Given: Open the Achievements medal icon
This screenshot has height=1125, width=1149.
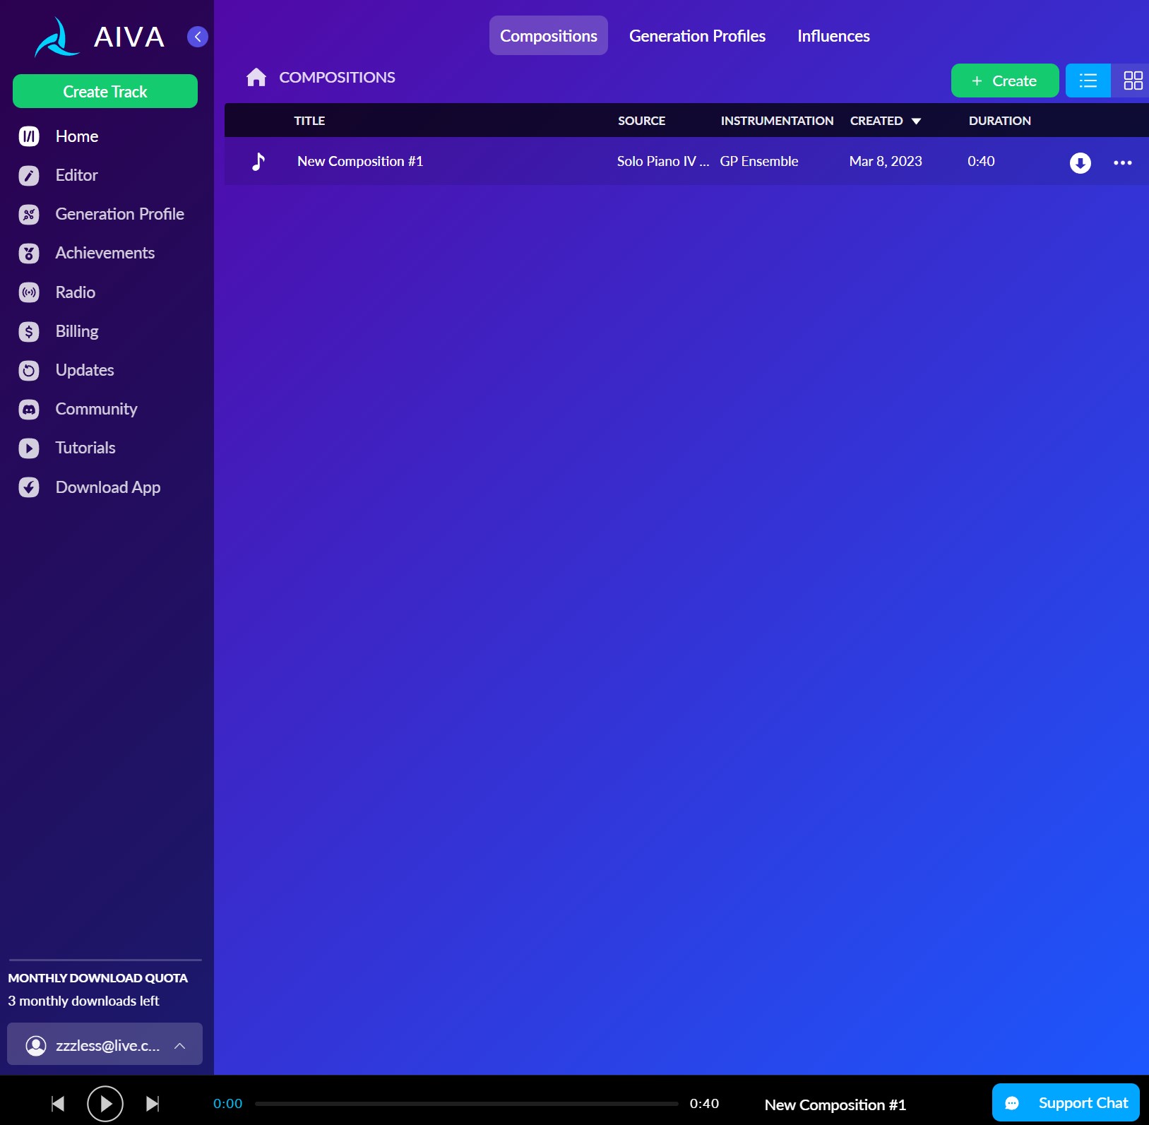Looking at the screenshot, I should click(29, 253).
